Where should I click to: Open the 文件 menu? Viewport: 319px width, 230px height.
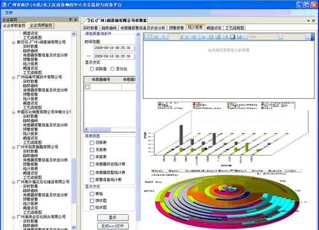click(x=9, y=13)
